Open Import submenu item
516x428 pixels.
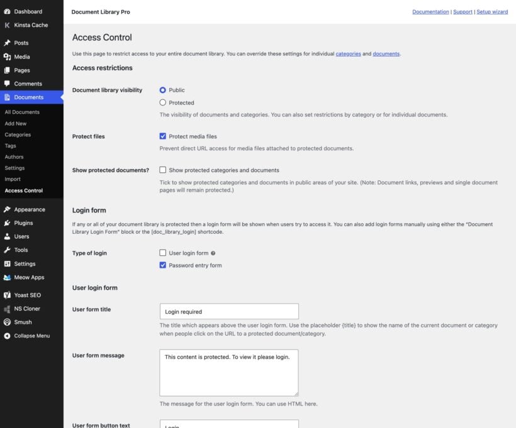13,179
